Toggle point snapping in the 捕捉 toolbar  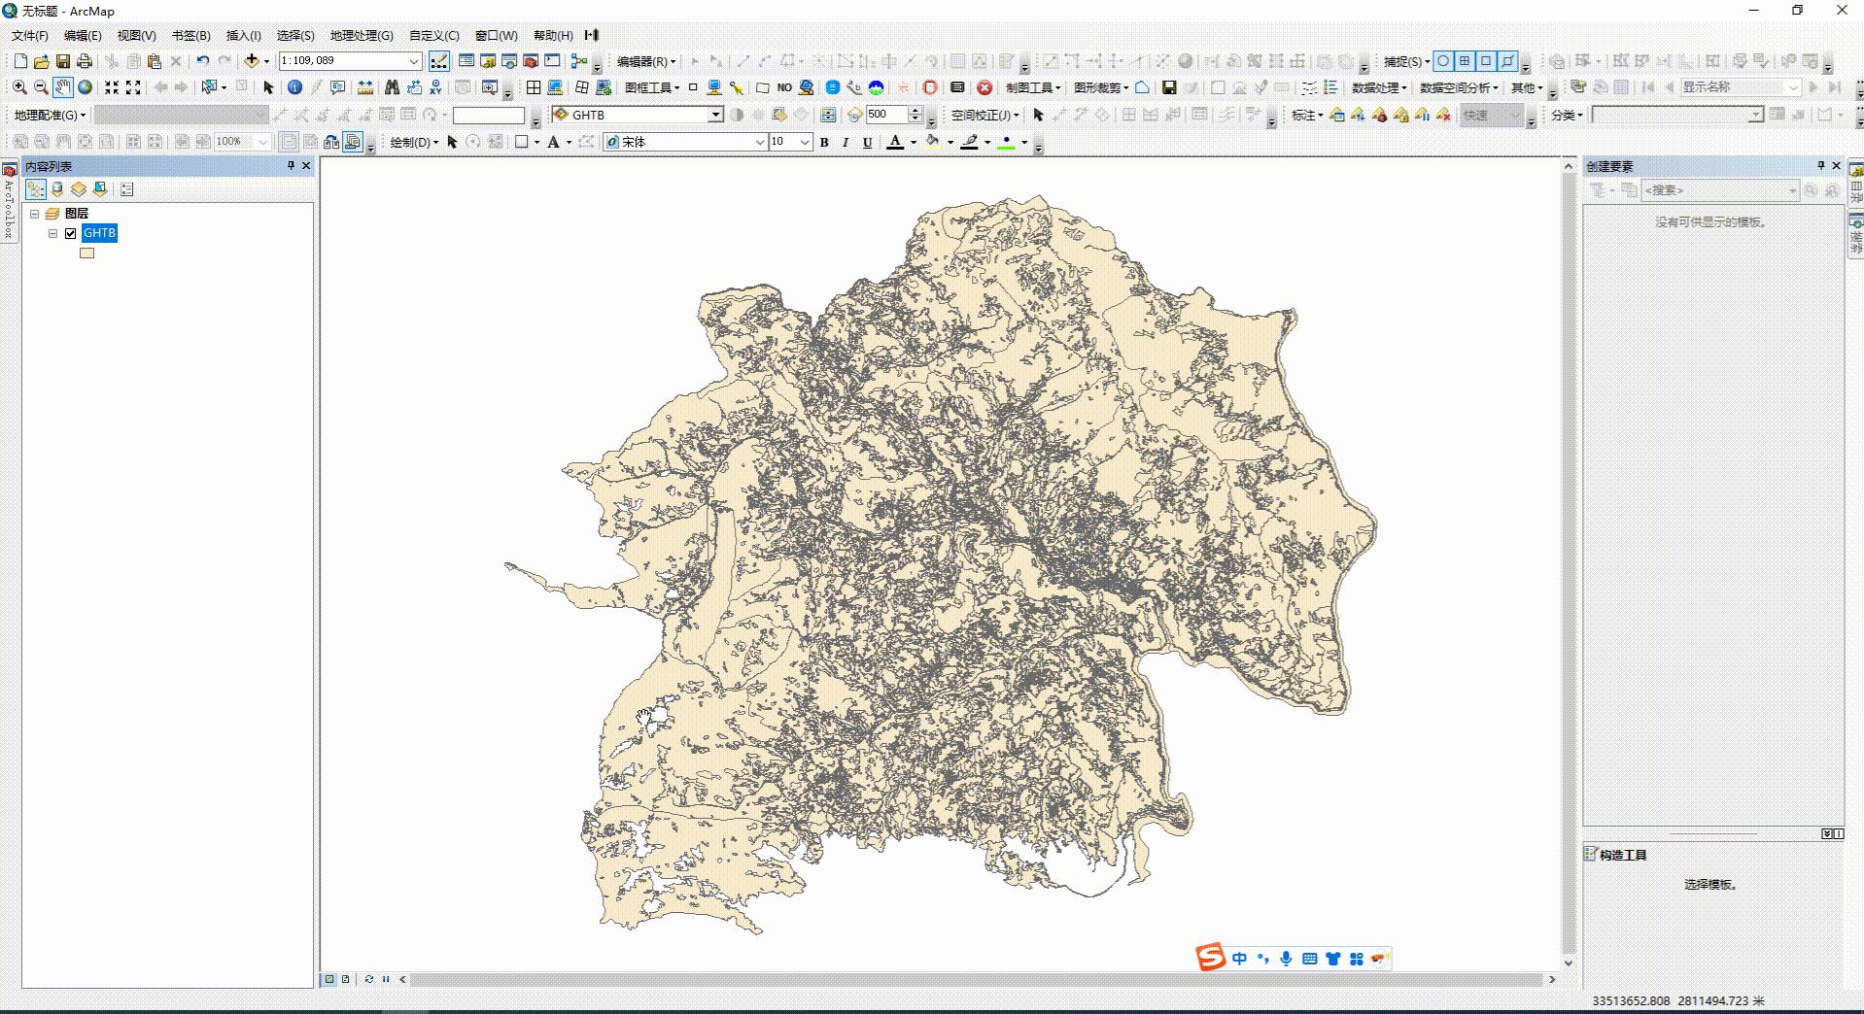[x=1445, y=60]
